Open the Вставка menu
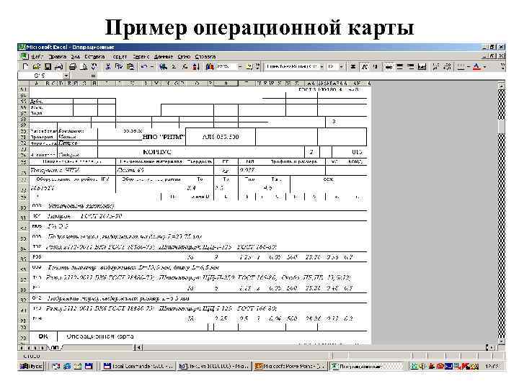The image size is (519, 389). click(94, 57)
